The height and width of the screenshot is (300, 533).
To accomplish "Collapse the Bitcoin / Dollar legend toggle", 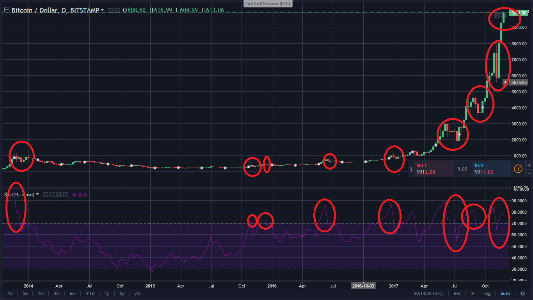I will tap(6, 10).
